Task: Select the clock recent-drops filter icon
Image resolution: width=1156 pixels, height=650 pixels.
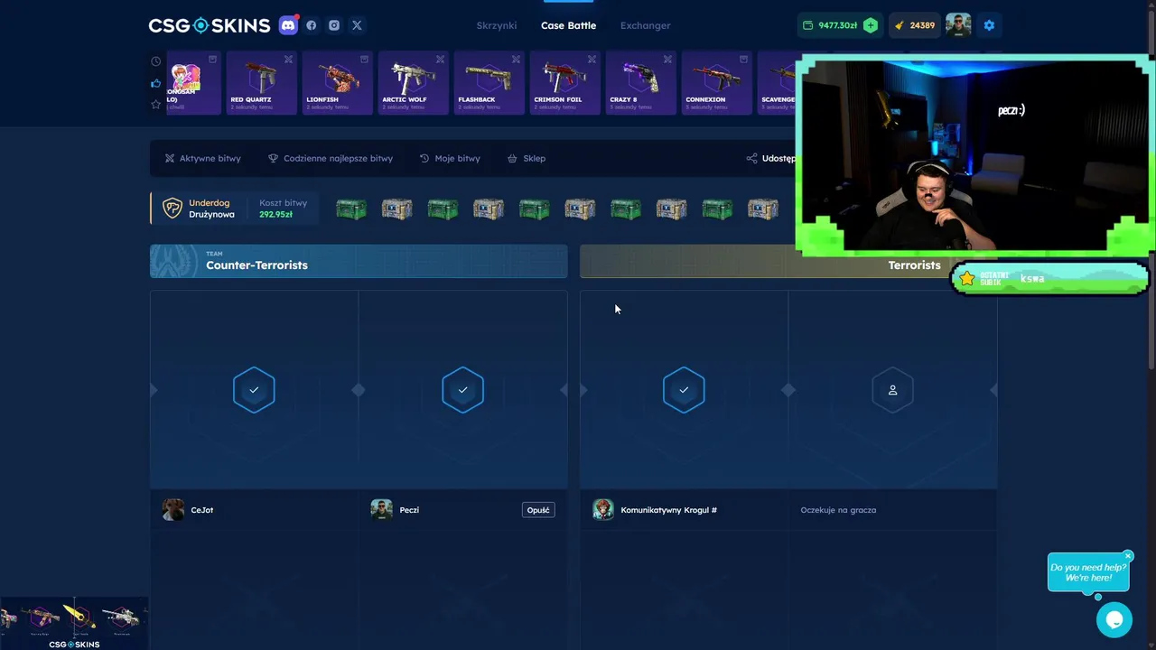Action: (155, 61)
